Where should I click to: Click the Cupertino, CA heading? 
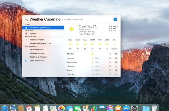tap(88, 26)
